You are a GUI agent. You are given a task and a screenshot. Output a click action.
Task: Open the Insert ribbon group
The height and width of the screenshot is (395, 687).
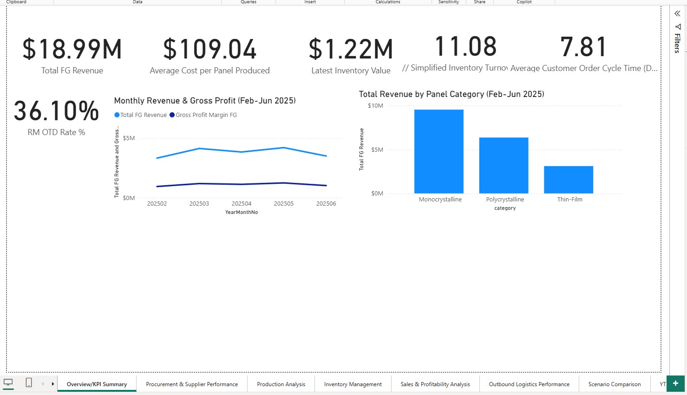310,2
